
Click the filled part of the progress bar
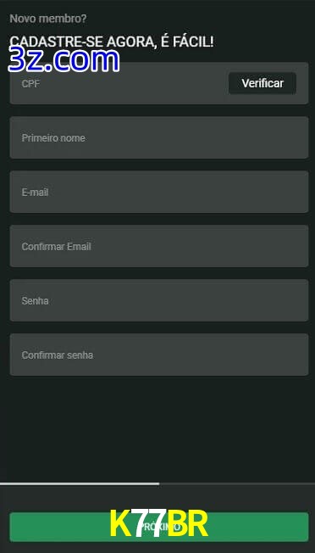click(80, 483)
